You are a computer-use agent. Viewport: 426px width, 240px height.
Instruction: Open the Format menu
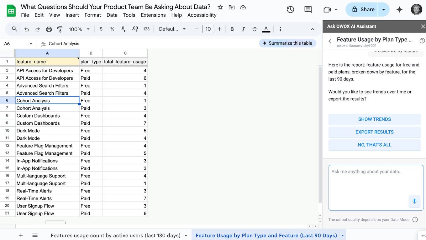[93, 15]
